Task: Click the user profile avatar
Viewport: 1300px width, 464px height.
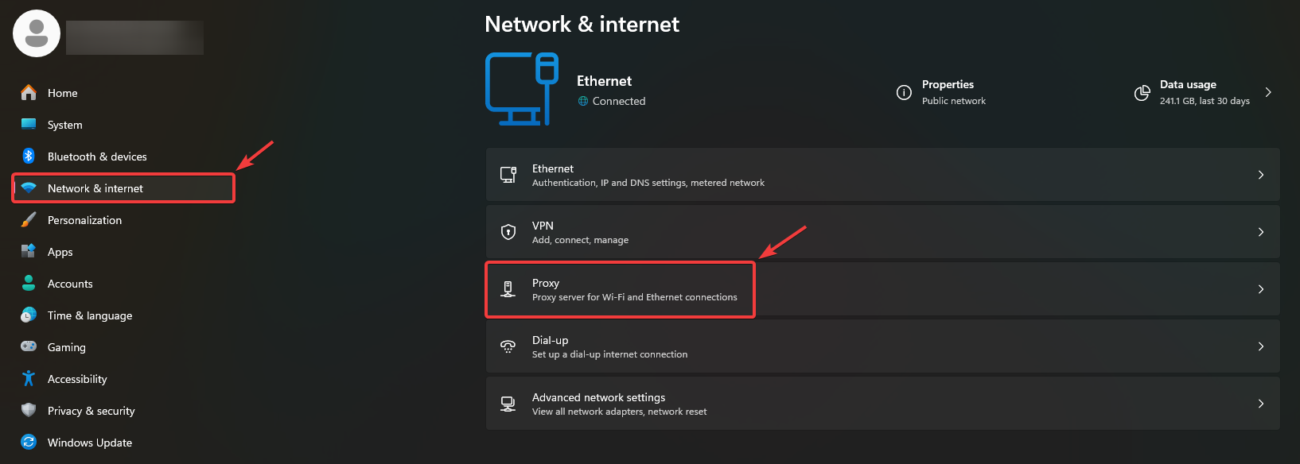Action: pyautogui.click(x=37, y=33)
